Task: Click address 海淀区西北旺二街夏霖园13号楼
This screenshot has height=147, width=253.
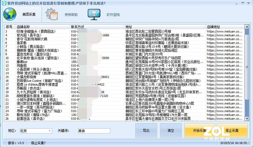Action: tap(148, 31)
